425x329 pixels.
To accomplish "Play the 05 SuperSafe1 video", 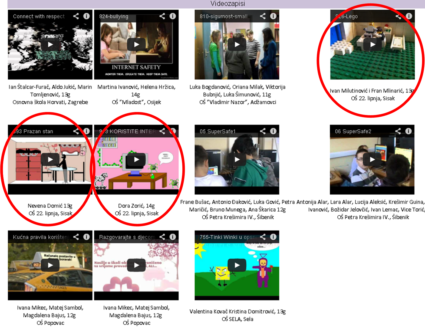I will (x=237, y=159).
